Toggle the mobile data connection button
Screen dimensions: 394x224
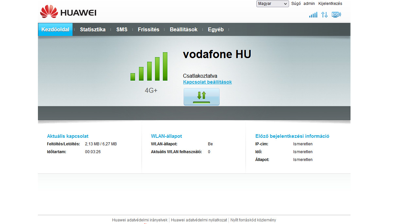[x=201, y=97]
